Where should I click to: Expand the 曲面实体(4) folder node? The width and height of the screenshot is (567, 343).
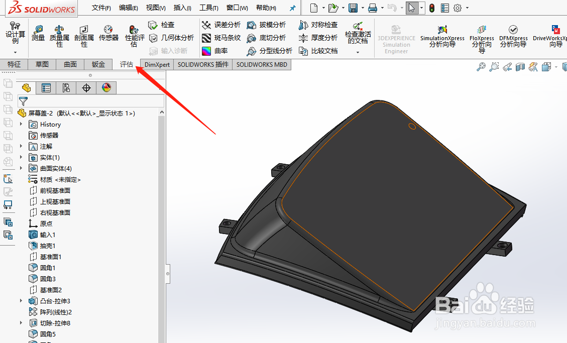tap(21, 168)
